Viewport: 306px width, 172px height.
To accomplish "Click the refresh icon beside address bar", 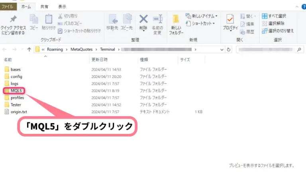I will tap(229, 50).
